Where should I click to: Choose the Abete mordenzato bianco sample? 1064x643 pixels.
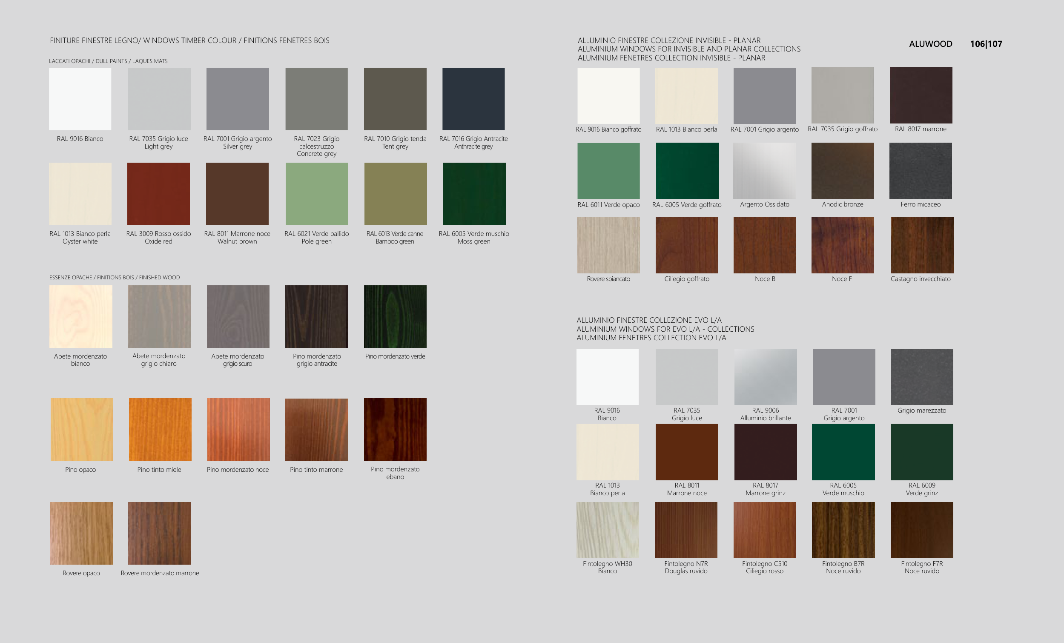[81, 316]
